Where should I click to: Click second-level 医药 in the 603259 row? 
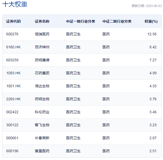click(106, 60)
